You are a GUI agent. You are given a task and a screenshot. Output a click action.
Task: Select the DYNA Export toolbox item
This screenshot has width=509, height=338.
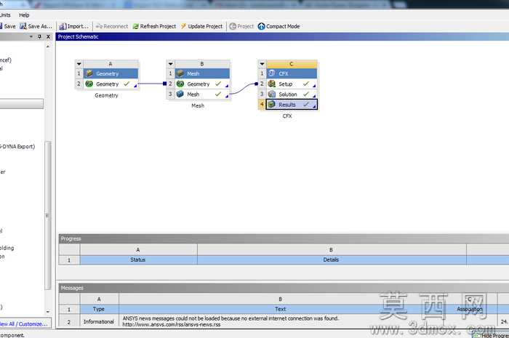17,147
